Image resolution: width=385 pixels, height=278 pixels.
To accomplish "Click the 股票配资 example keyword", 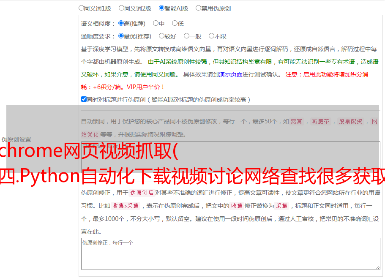I will (351, 121).
